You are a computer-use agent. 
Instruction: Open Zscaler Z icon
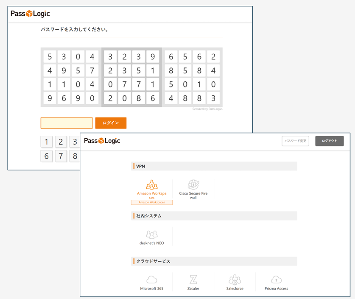(193, 279)
